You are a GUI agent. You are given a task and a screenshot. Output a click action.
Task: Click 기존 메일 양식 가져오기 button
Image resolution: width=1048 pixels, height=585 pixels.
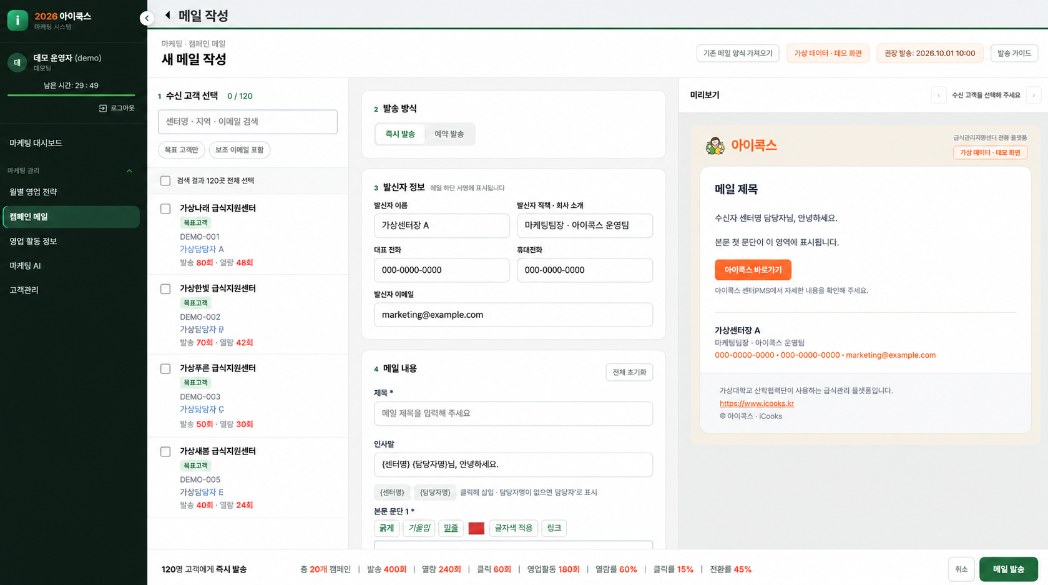point(738,53)
